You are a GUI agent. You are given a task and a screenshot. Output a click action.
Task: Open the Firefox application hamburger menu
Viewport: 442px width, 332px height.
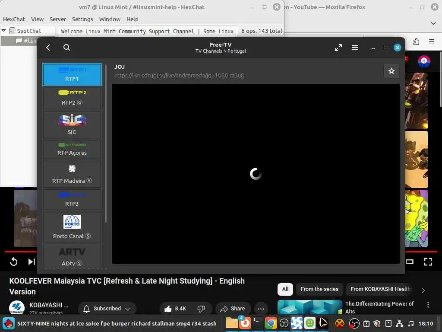pos(432,41)
